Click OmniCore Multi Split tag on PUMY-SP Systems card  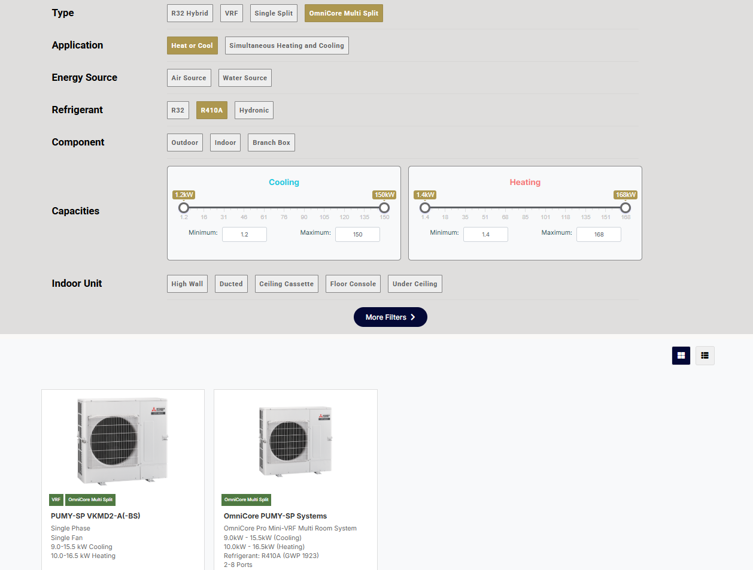coord(246,500)
